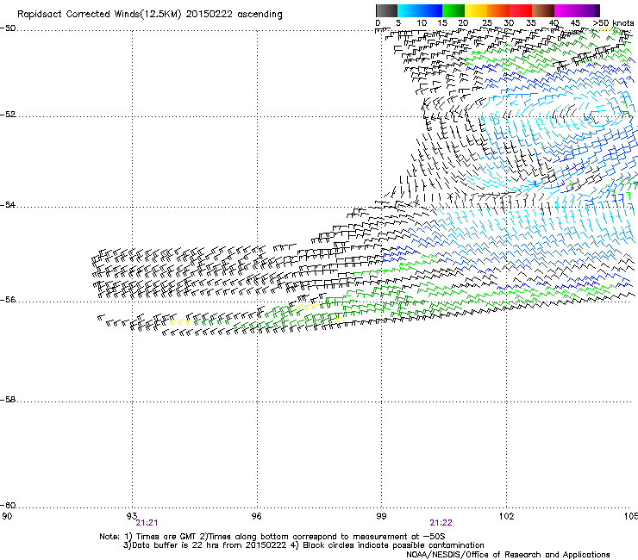Click the longitude label '90'
Screen dimensions: 638x560
point(7,516)
